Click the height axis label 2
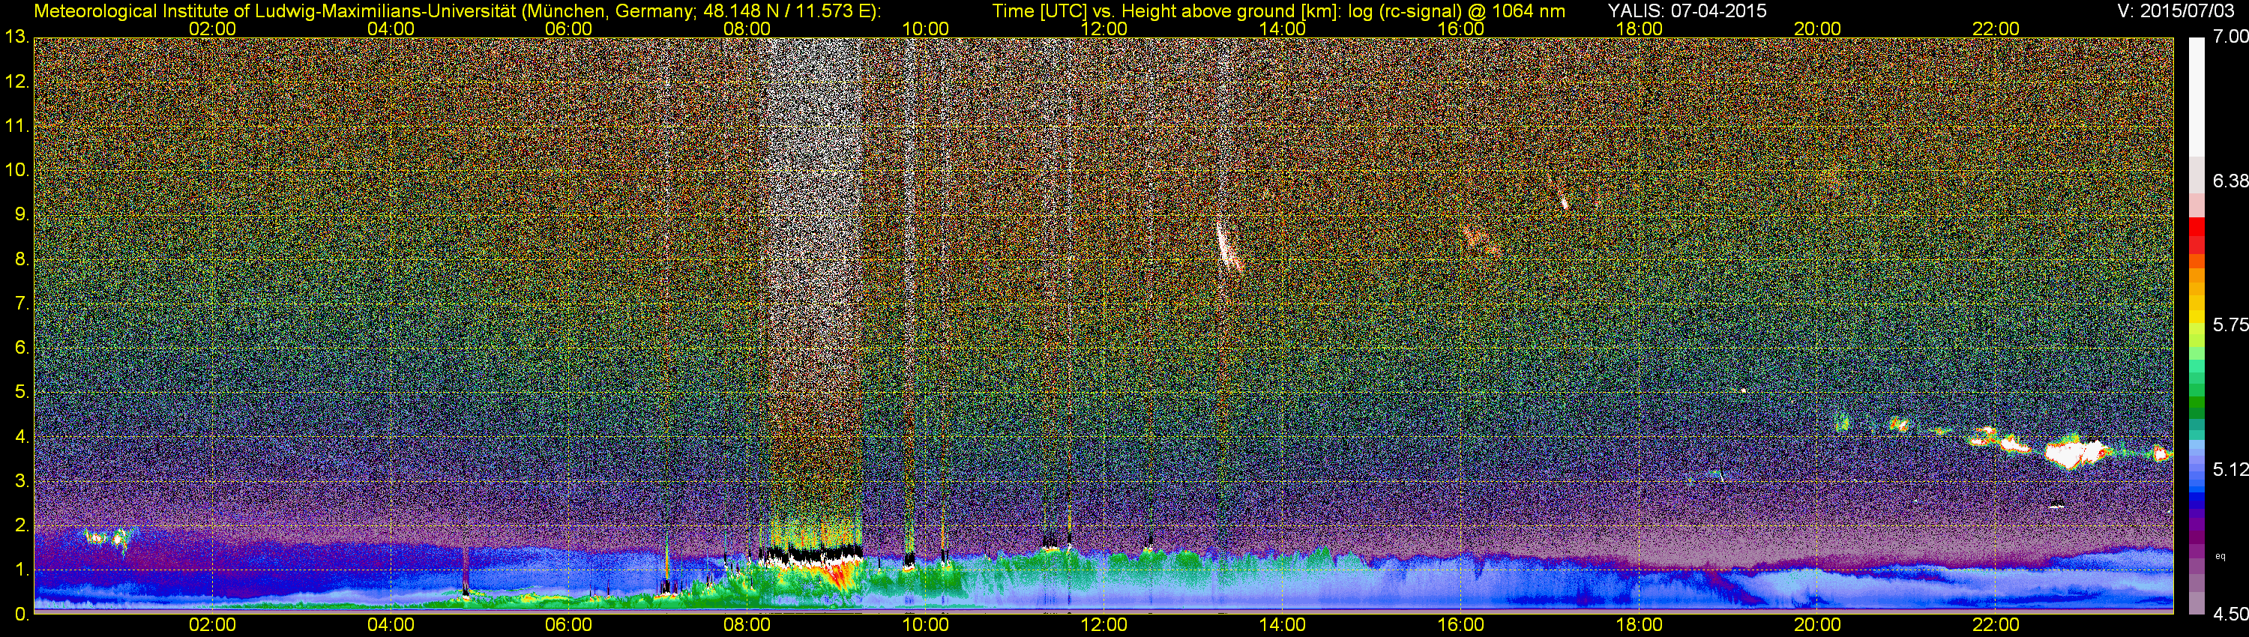Viewport: 2249px width, 637px height. (21, 525)
